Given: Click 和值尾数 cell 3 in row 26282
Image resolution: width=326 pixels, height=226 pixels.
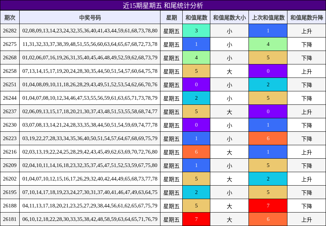Looking at the screenshot, I should click(196, 31).
